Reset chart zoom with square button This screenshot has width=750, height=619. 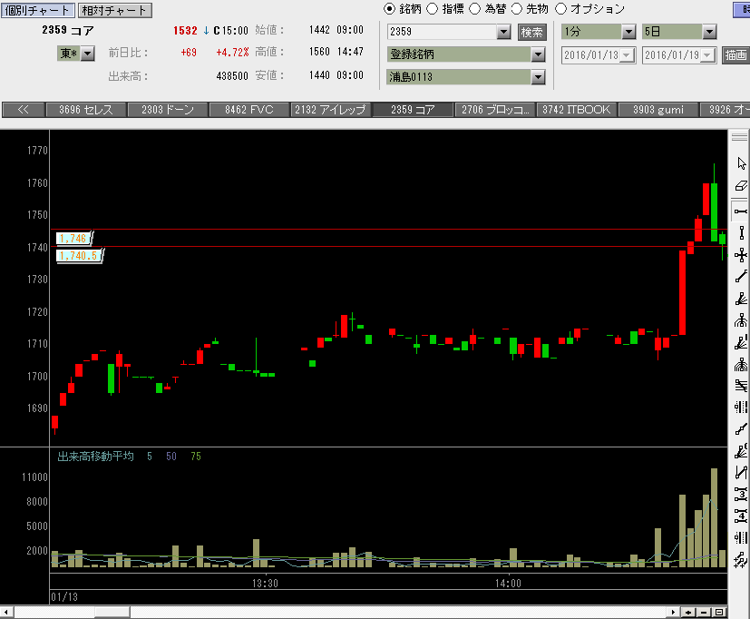(x=719, y=613)
